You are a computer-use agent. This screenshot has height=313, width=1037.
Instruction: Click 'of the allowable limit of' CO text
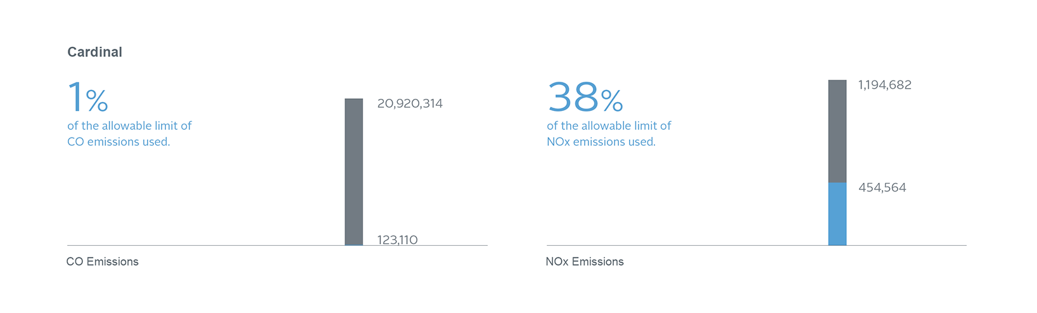129,125
